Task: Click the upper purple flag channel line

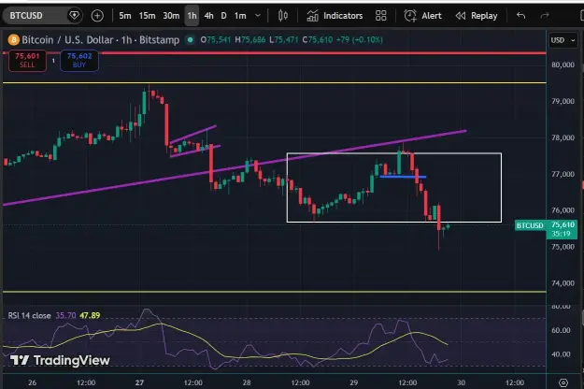Action: [192, 135]
